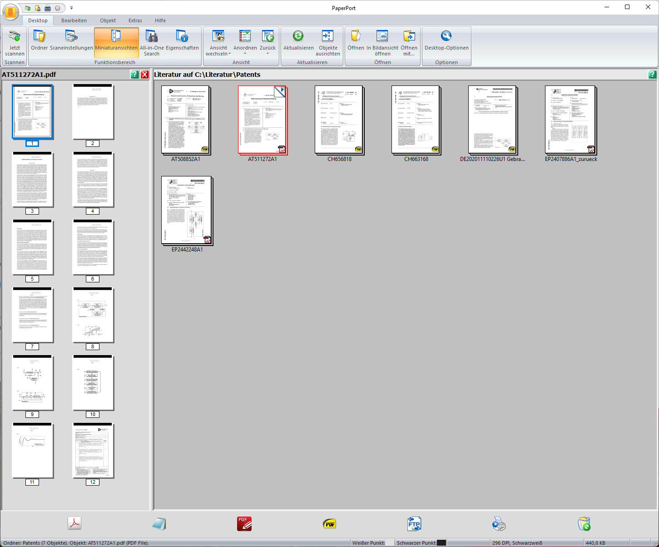Click '296 DPI, Schwarzweiß' in status bar
The height and width of the screenshot is (547, 659).
517,543
